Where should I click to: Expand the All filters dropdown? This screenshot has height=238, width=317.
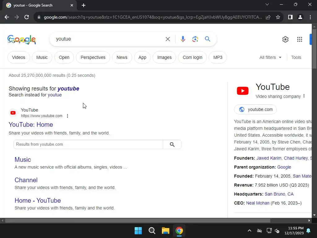(270, 57)
